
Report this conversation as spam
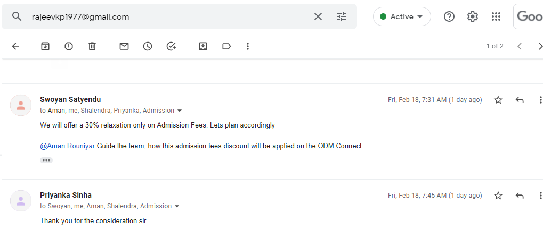tap(69, 46)
